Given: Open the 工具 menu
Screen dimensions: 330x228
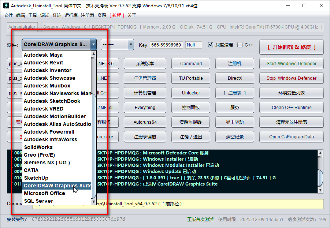Looking at the screenshot, I should (33, 15).
